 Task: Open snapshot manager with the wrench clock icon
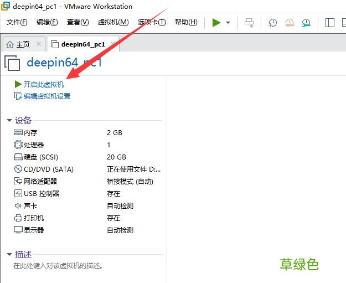point(306,23)
